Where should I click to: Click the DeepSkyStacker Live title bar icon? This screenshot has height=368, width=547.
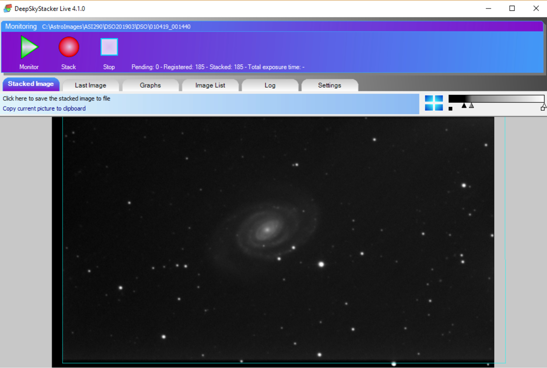[x=8, y=9]
